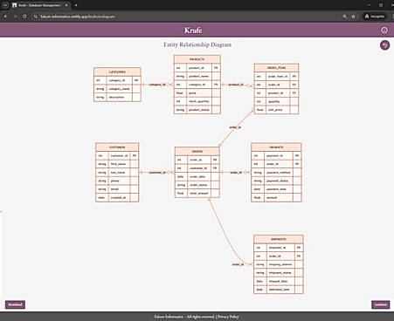Viewport: 394px width, 321px height.
Task: Click the continue button
Action: click(x=381, y=304)
